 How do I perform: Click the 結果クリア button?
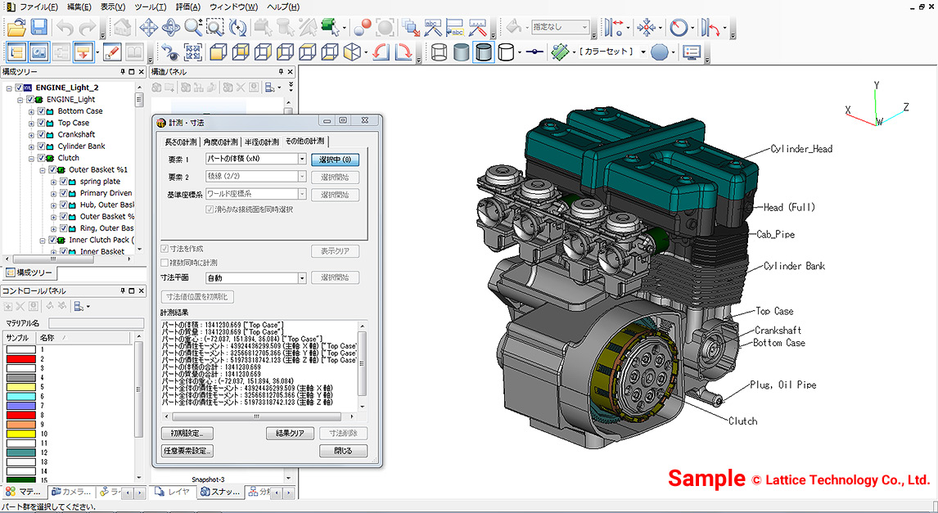coord(290,433)
